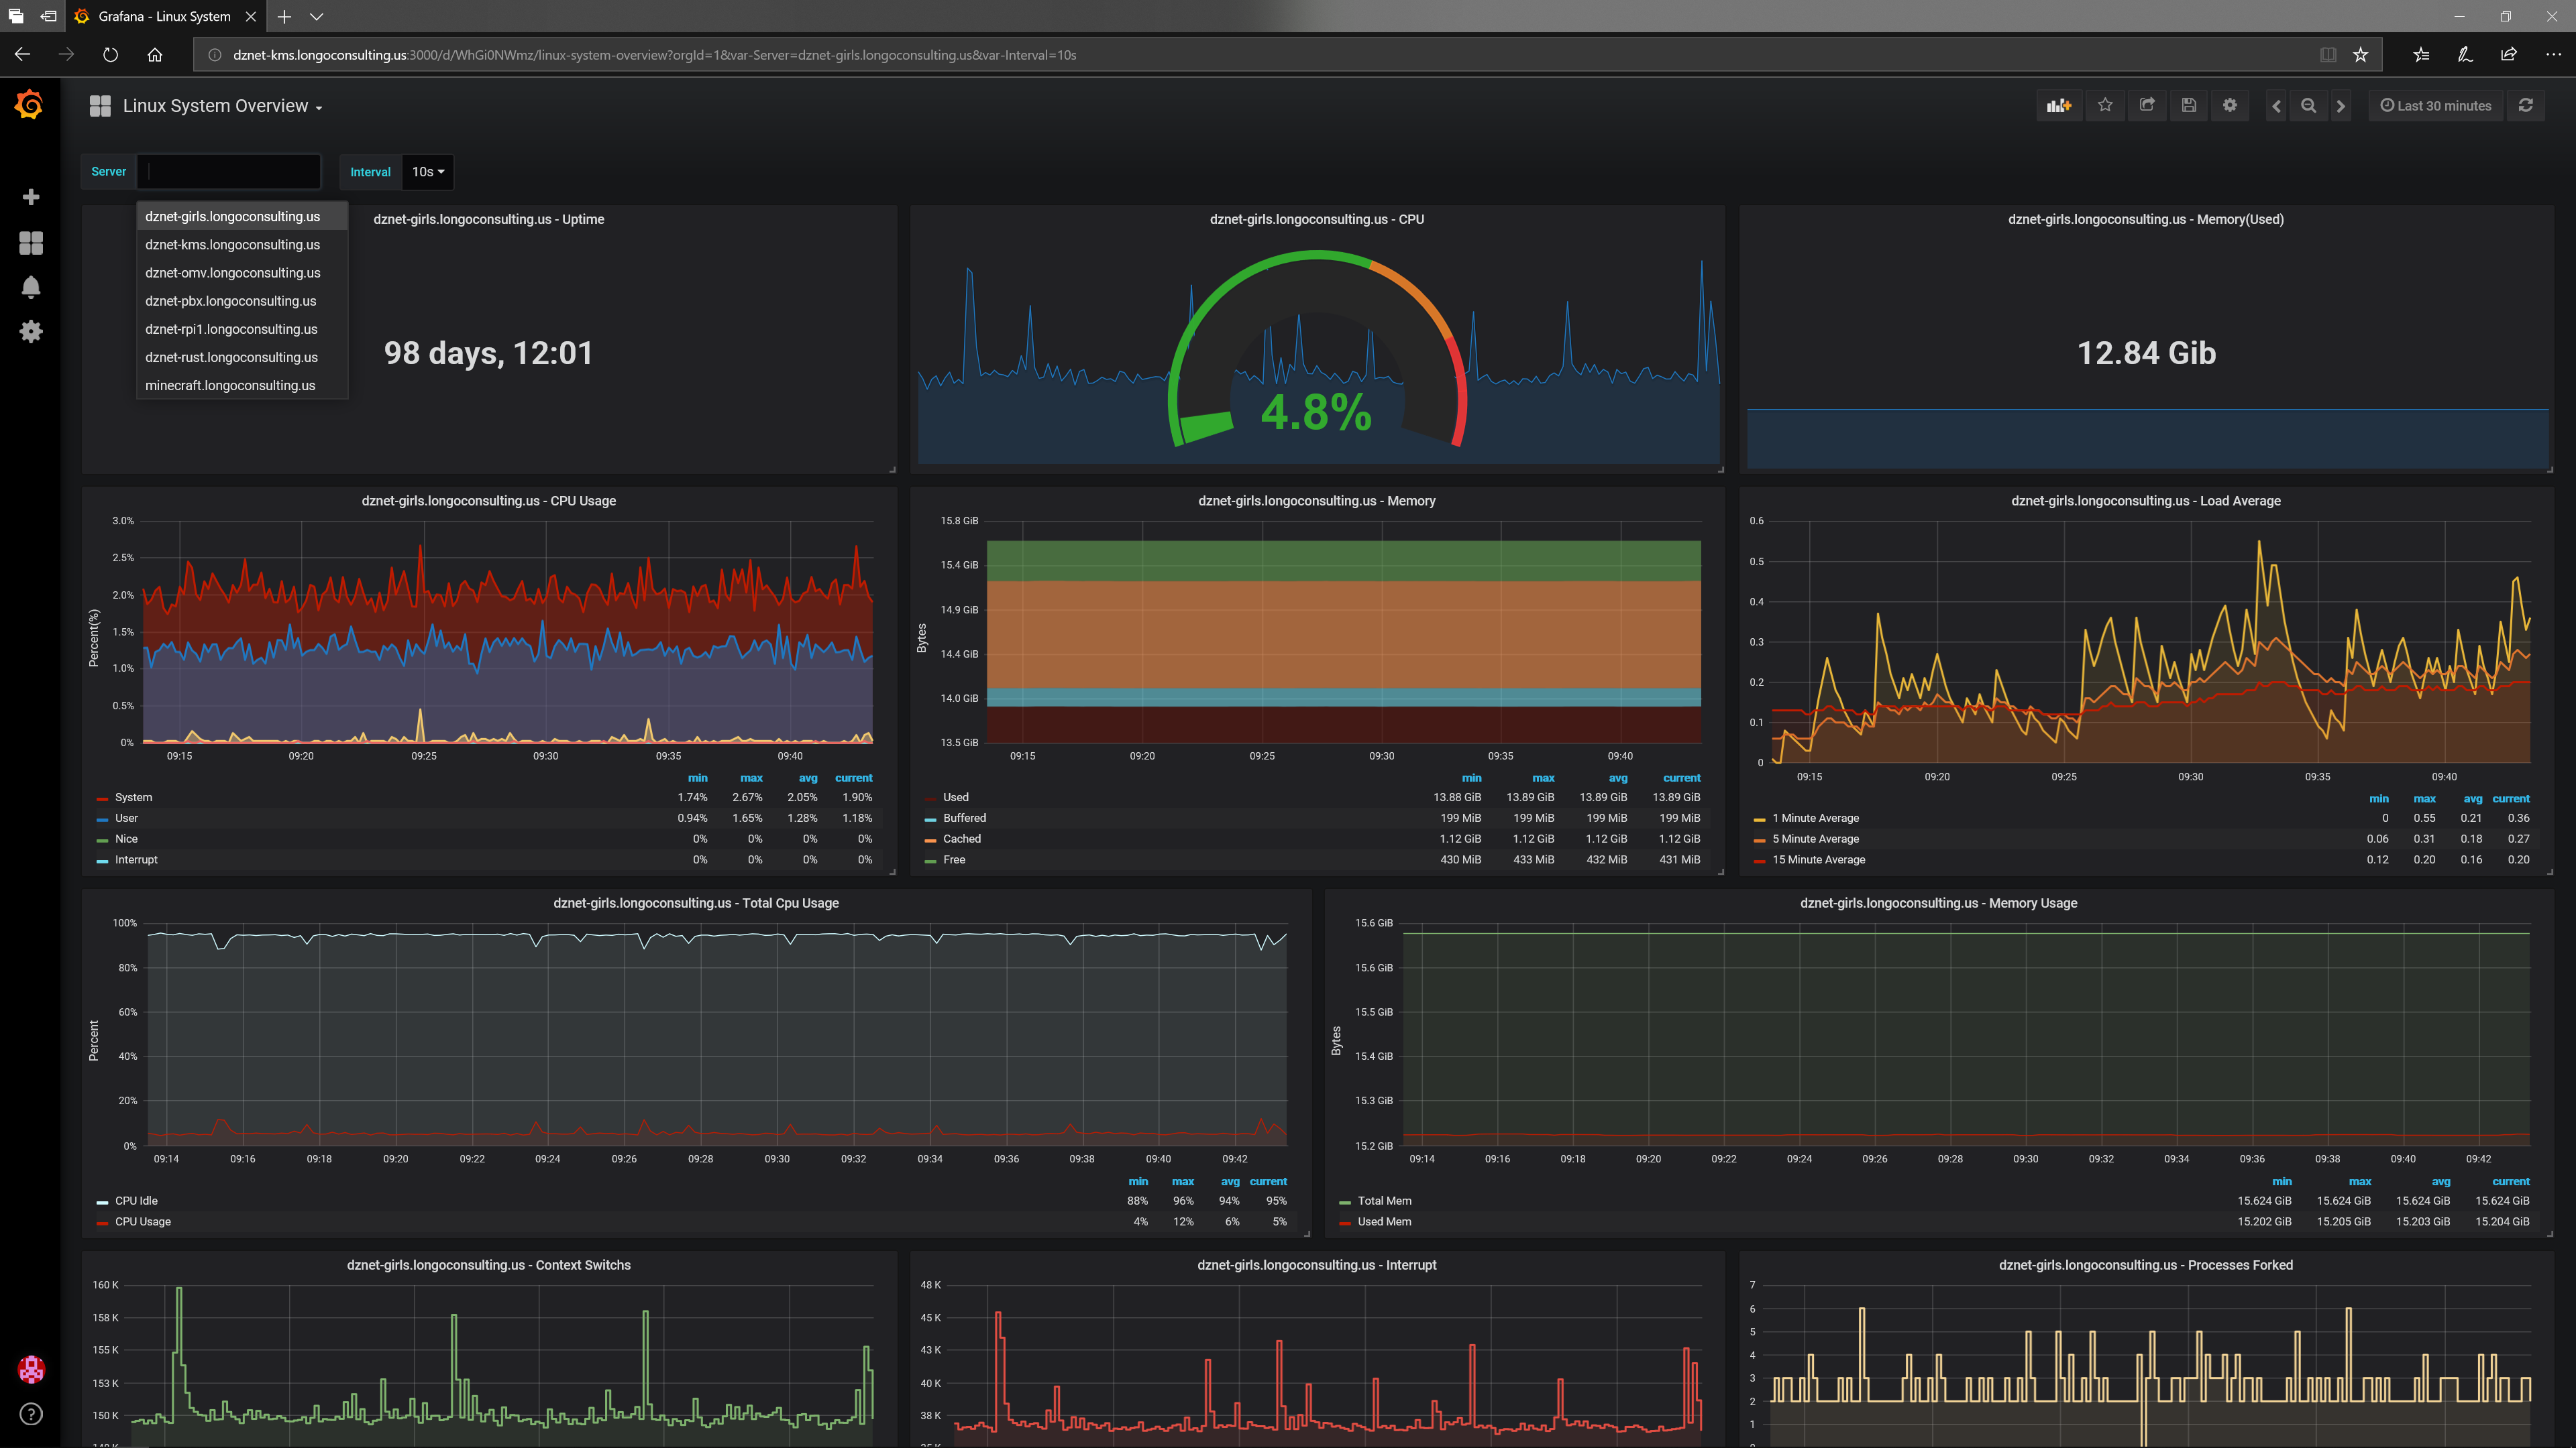The height and width of the screenshot is (1448, 2576).
Task: Click the Create plus icon in sidebar
Action: coord(31,197)
